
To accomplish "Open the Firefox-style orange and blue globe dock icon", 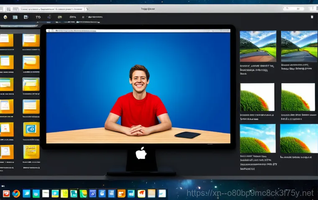I will coord(16,193).
